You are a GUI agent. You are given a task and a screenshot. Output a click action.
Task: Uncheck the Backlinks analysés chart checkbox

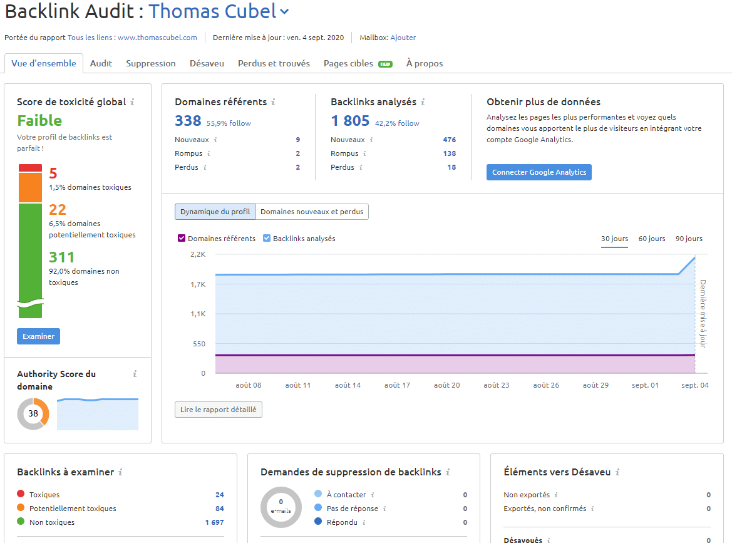[267, 238]
